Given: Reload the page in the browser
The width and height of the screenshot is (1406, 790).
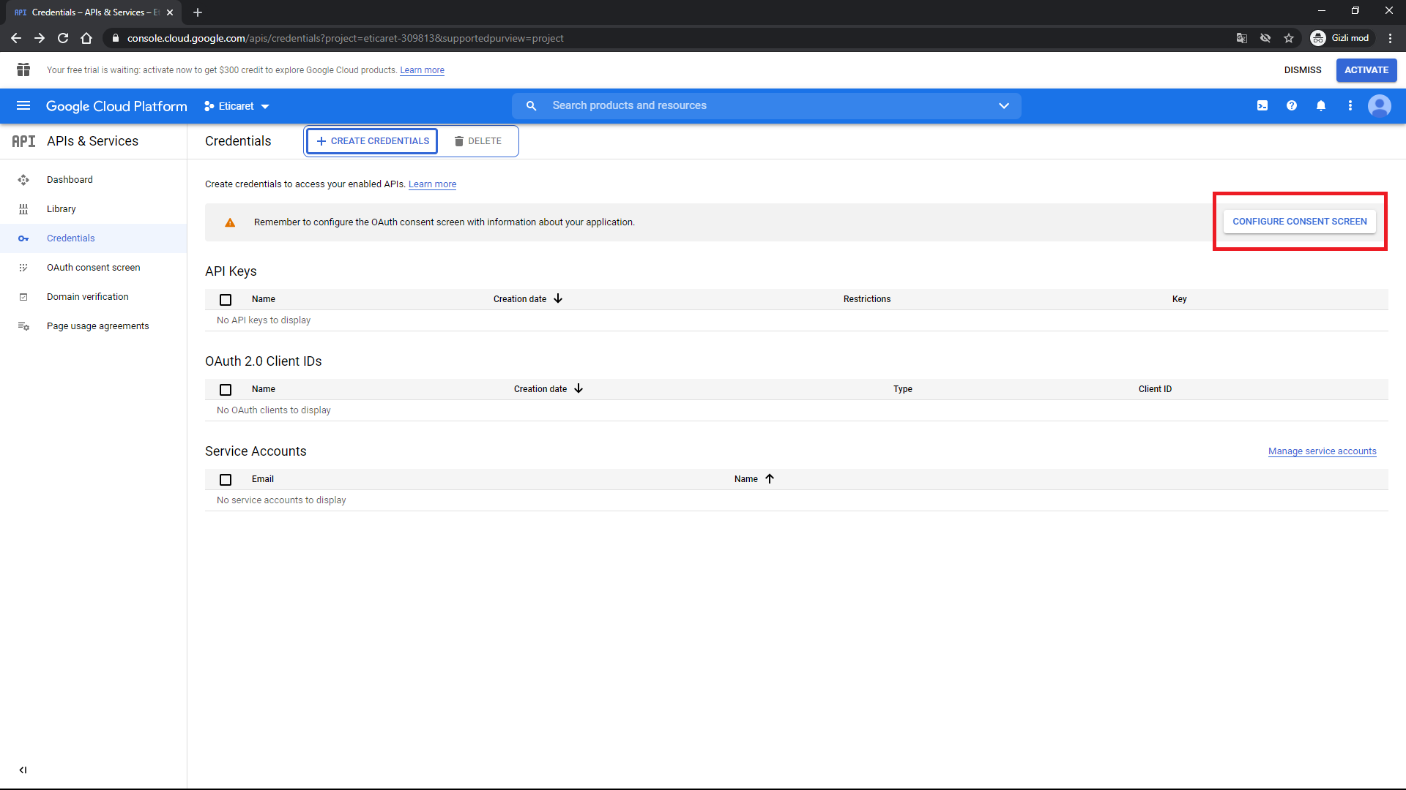Looking at the screenshot, I should [63, 38].
